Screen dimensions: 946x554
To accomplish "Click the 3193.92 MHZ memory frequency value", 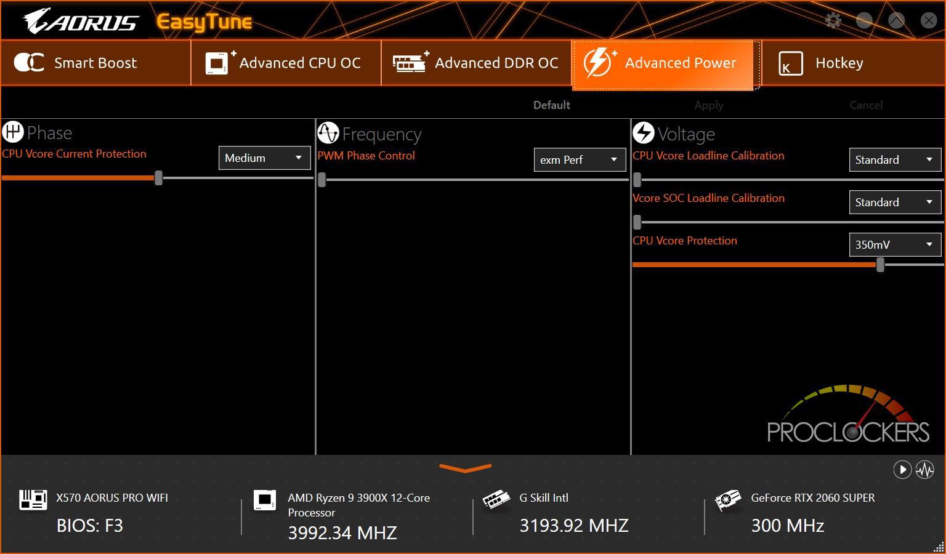I will 574,526.
